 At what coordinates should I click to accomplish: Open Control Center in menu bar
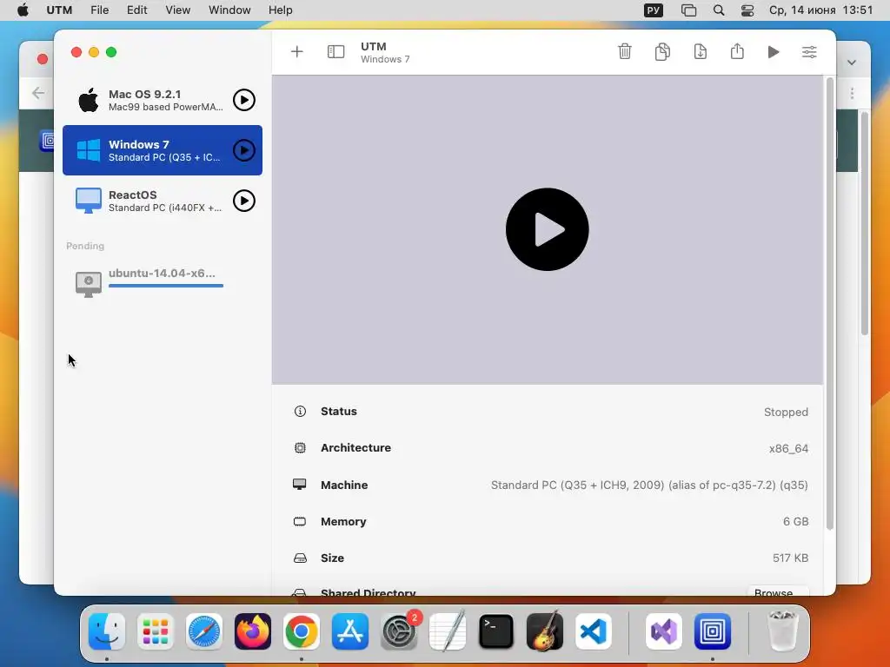coord(747,10)
